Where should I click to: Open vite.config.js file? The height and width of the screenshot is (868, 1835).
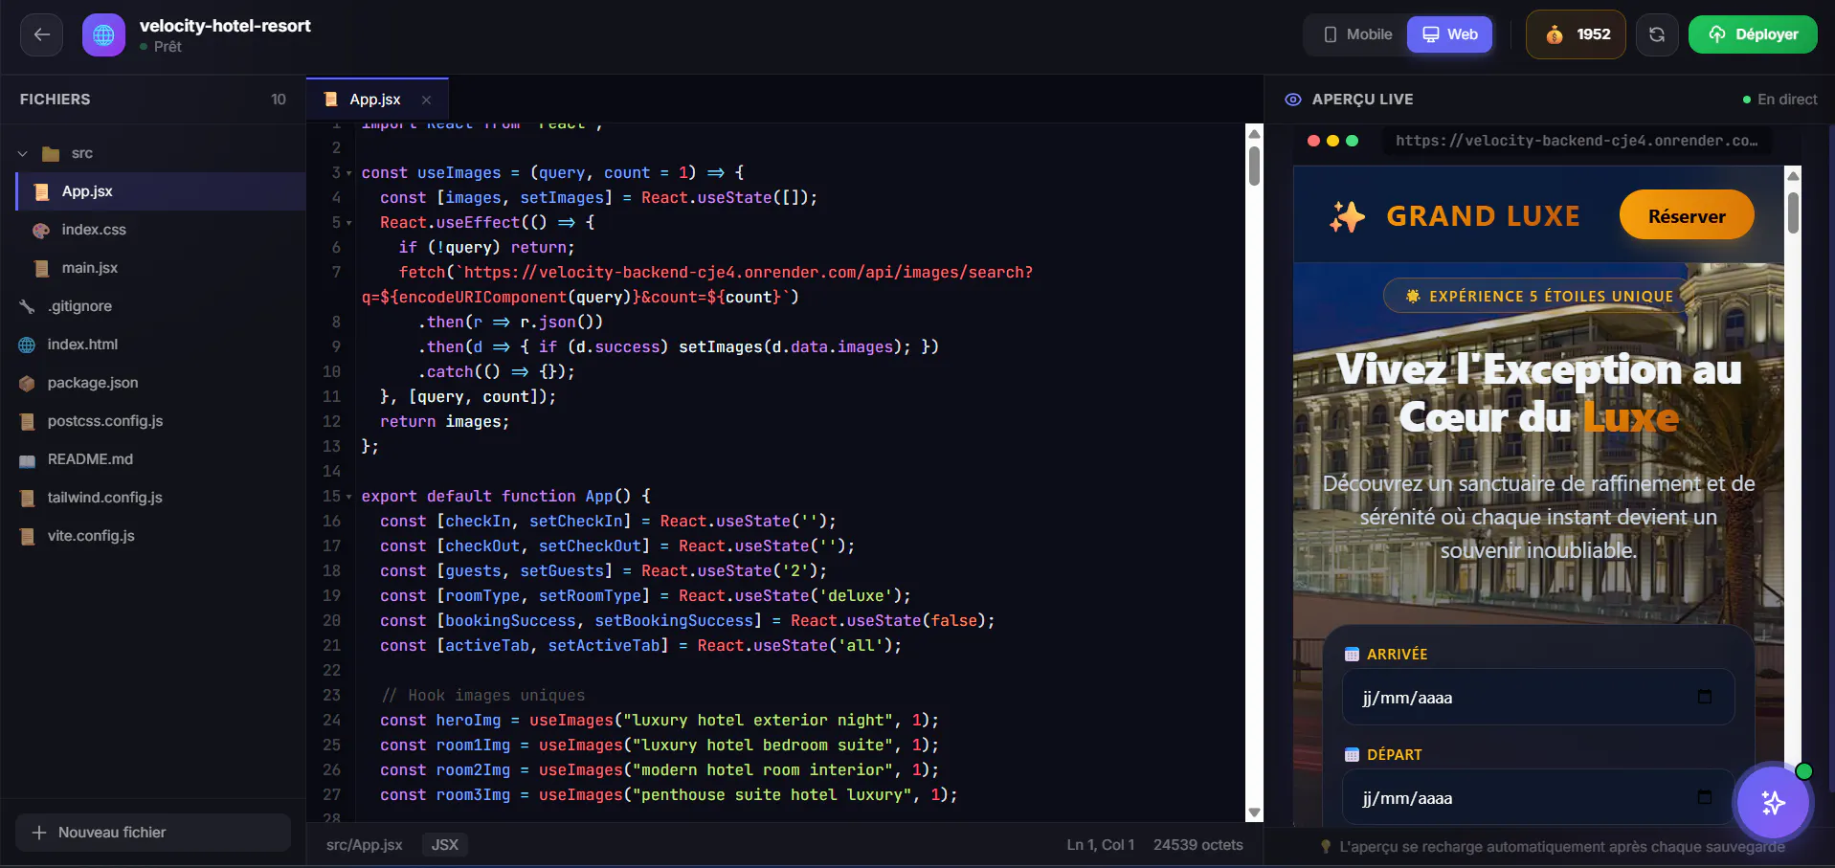click(x=153, y=536)
